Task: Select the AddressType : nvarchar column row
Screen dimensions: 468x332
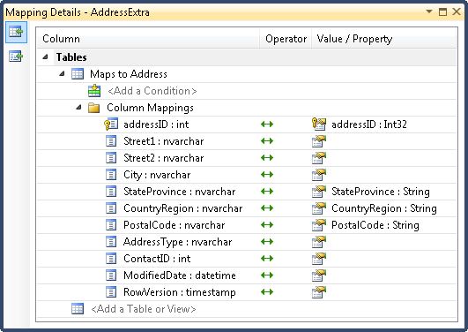Action: coord(177,242)
